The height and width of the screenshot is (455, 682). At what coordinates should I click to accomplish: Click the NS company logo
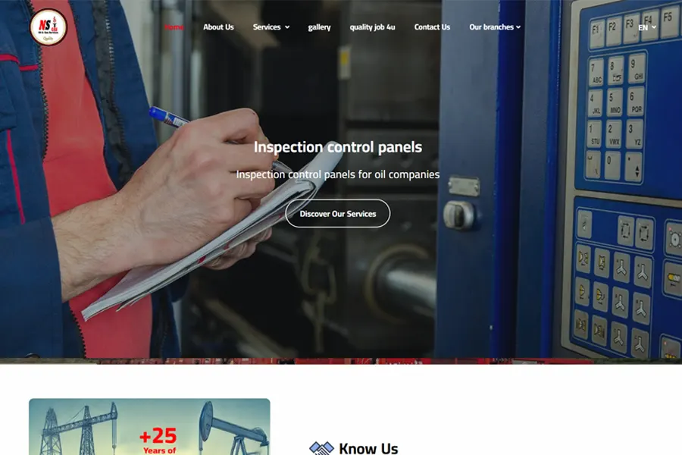click(48, 27)
